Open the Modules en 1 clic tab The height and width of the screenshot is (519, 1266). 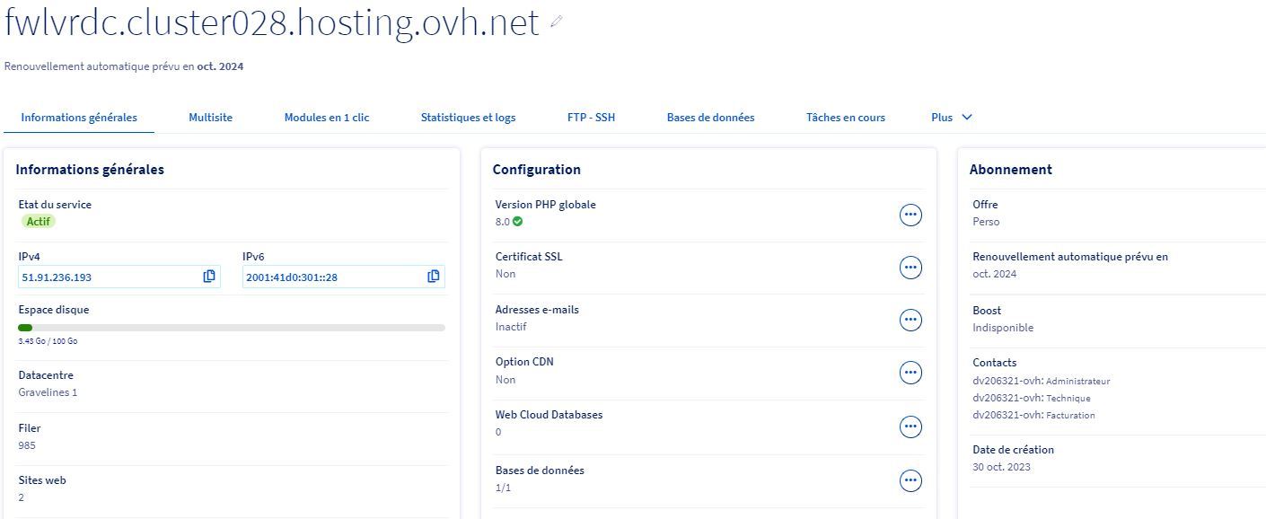coord(327,118)
